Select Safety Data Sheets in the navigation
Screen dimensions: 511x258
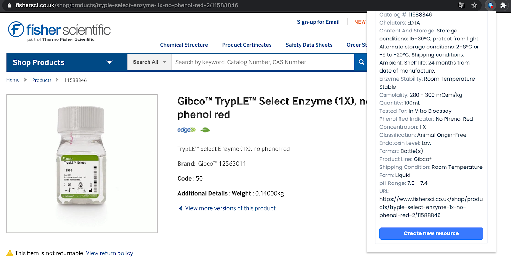(x=309, y=45)
